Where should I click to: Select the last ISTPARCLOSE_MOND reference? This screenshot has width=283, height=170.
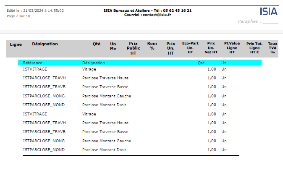[44, 150]
